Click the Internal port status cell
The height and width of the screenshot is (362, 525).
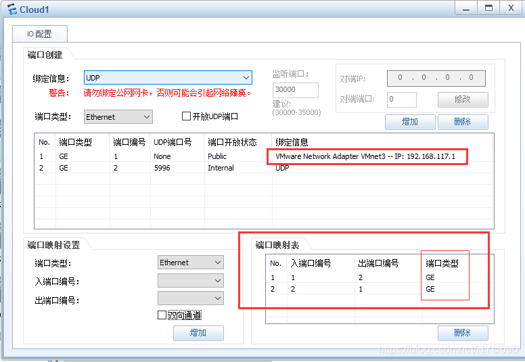pos(221,168)
